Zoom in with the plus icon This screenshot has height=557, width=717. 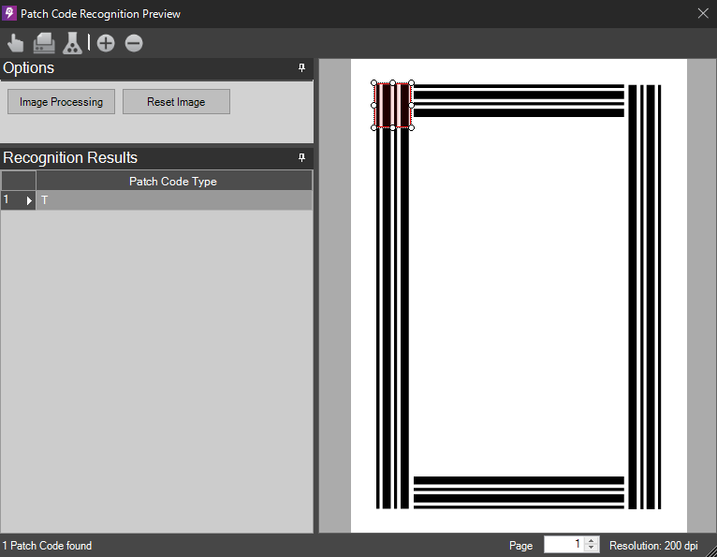[106, 43]
